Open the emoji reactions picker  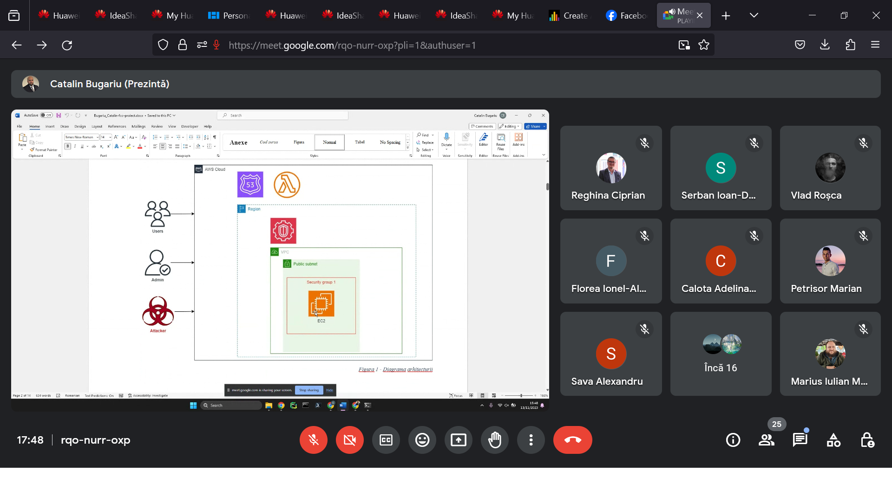422,440
